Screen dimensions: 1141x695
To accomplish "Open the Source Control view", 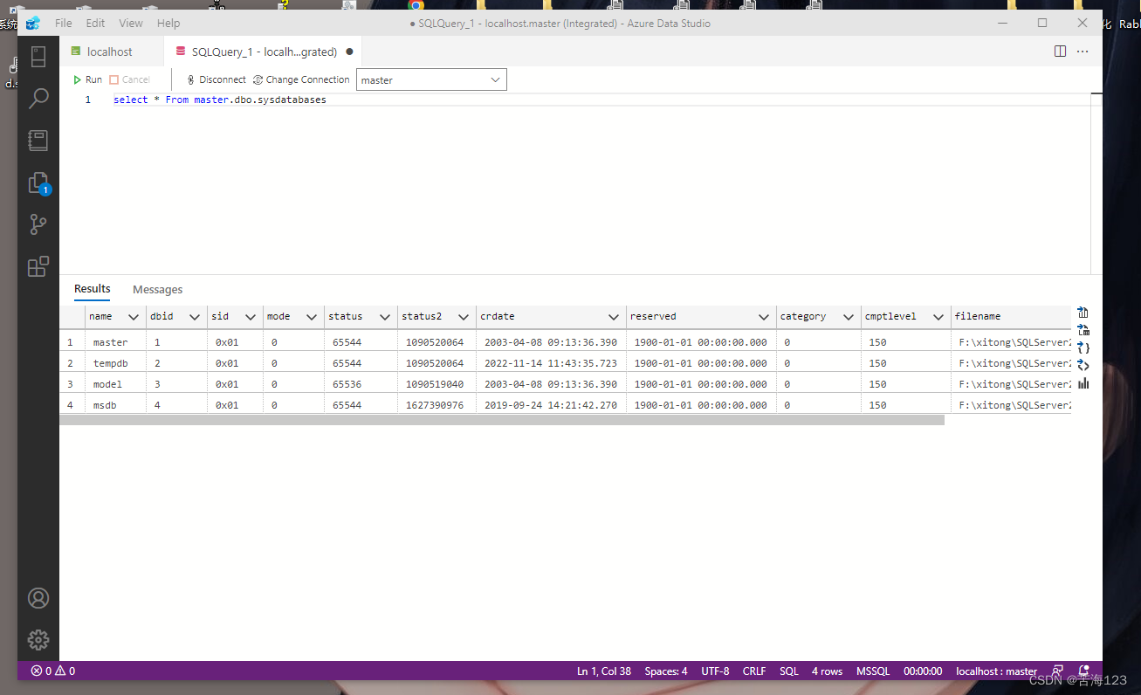I will [38, 224].
